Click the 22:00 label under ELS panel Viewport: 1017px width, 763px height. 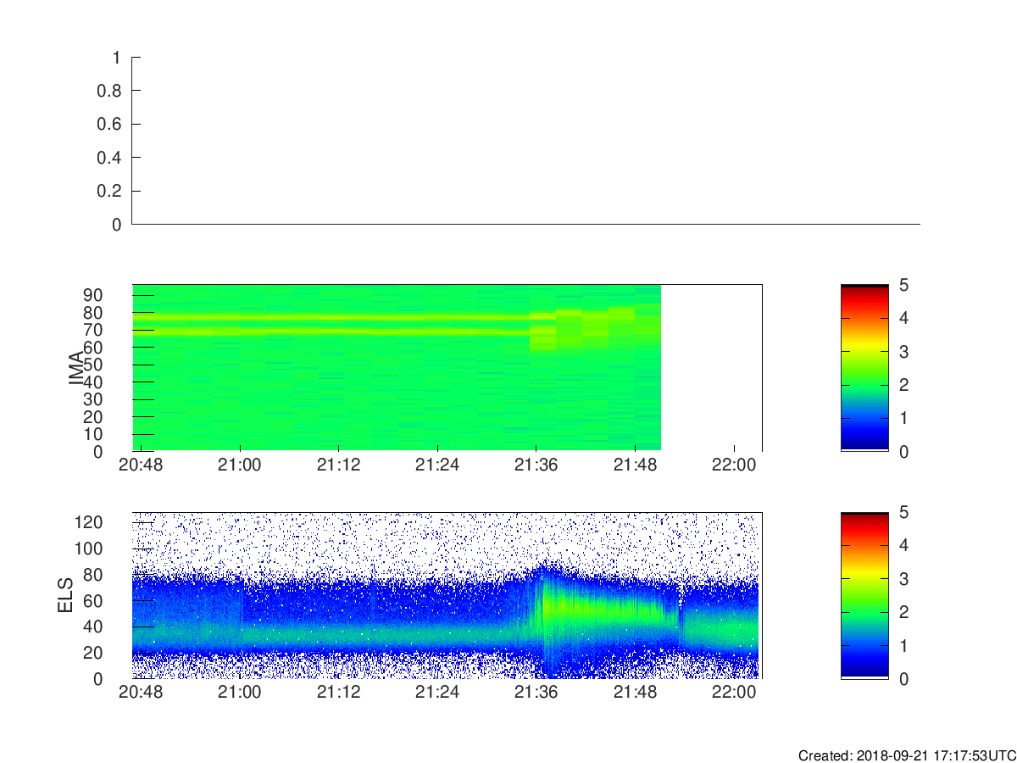tap(733, 693)
